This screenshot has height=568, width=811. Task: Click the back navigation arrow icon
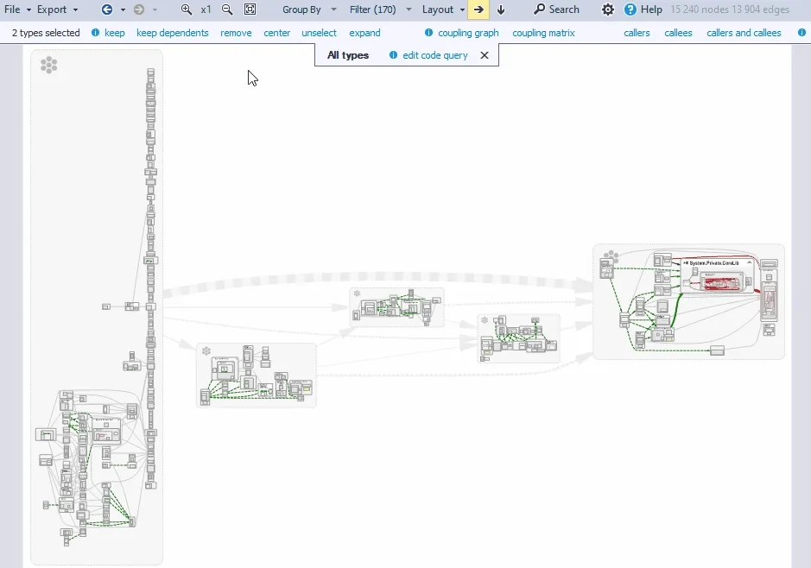(x=107, y=9)
